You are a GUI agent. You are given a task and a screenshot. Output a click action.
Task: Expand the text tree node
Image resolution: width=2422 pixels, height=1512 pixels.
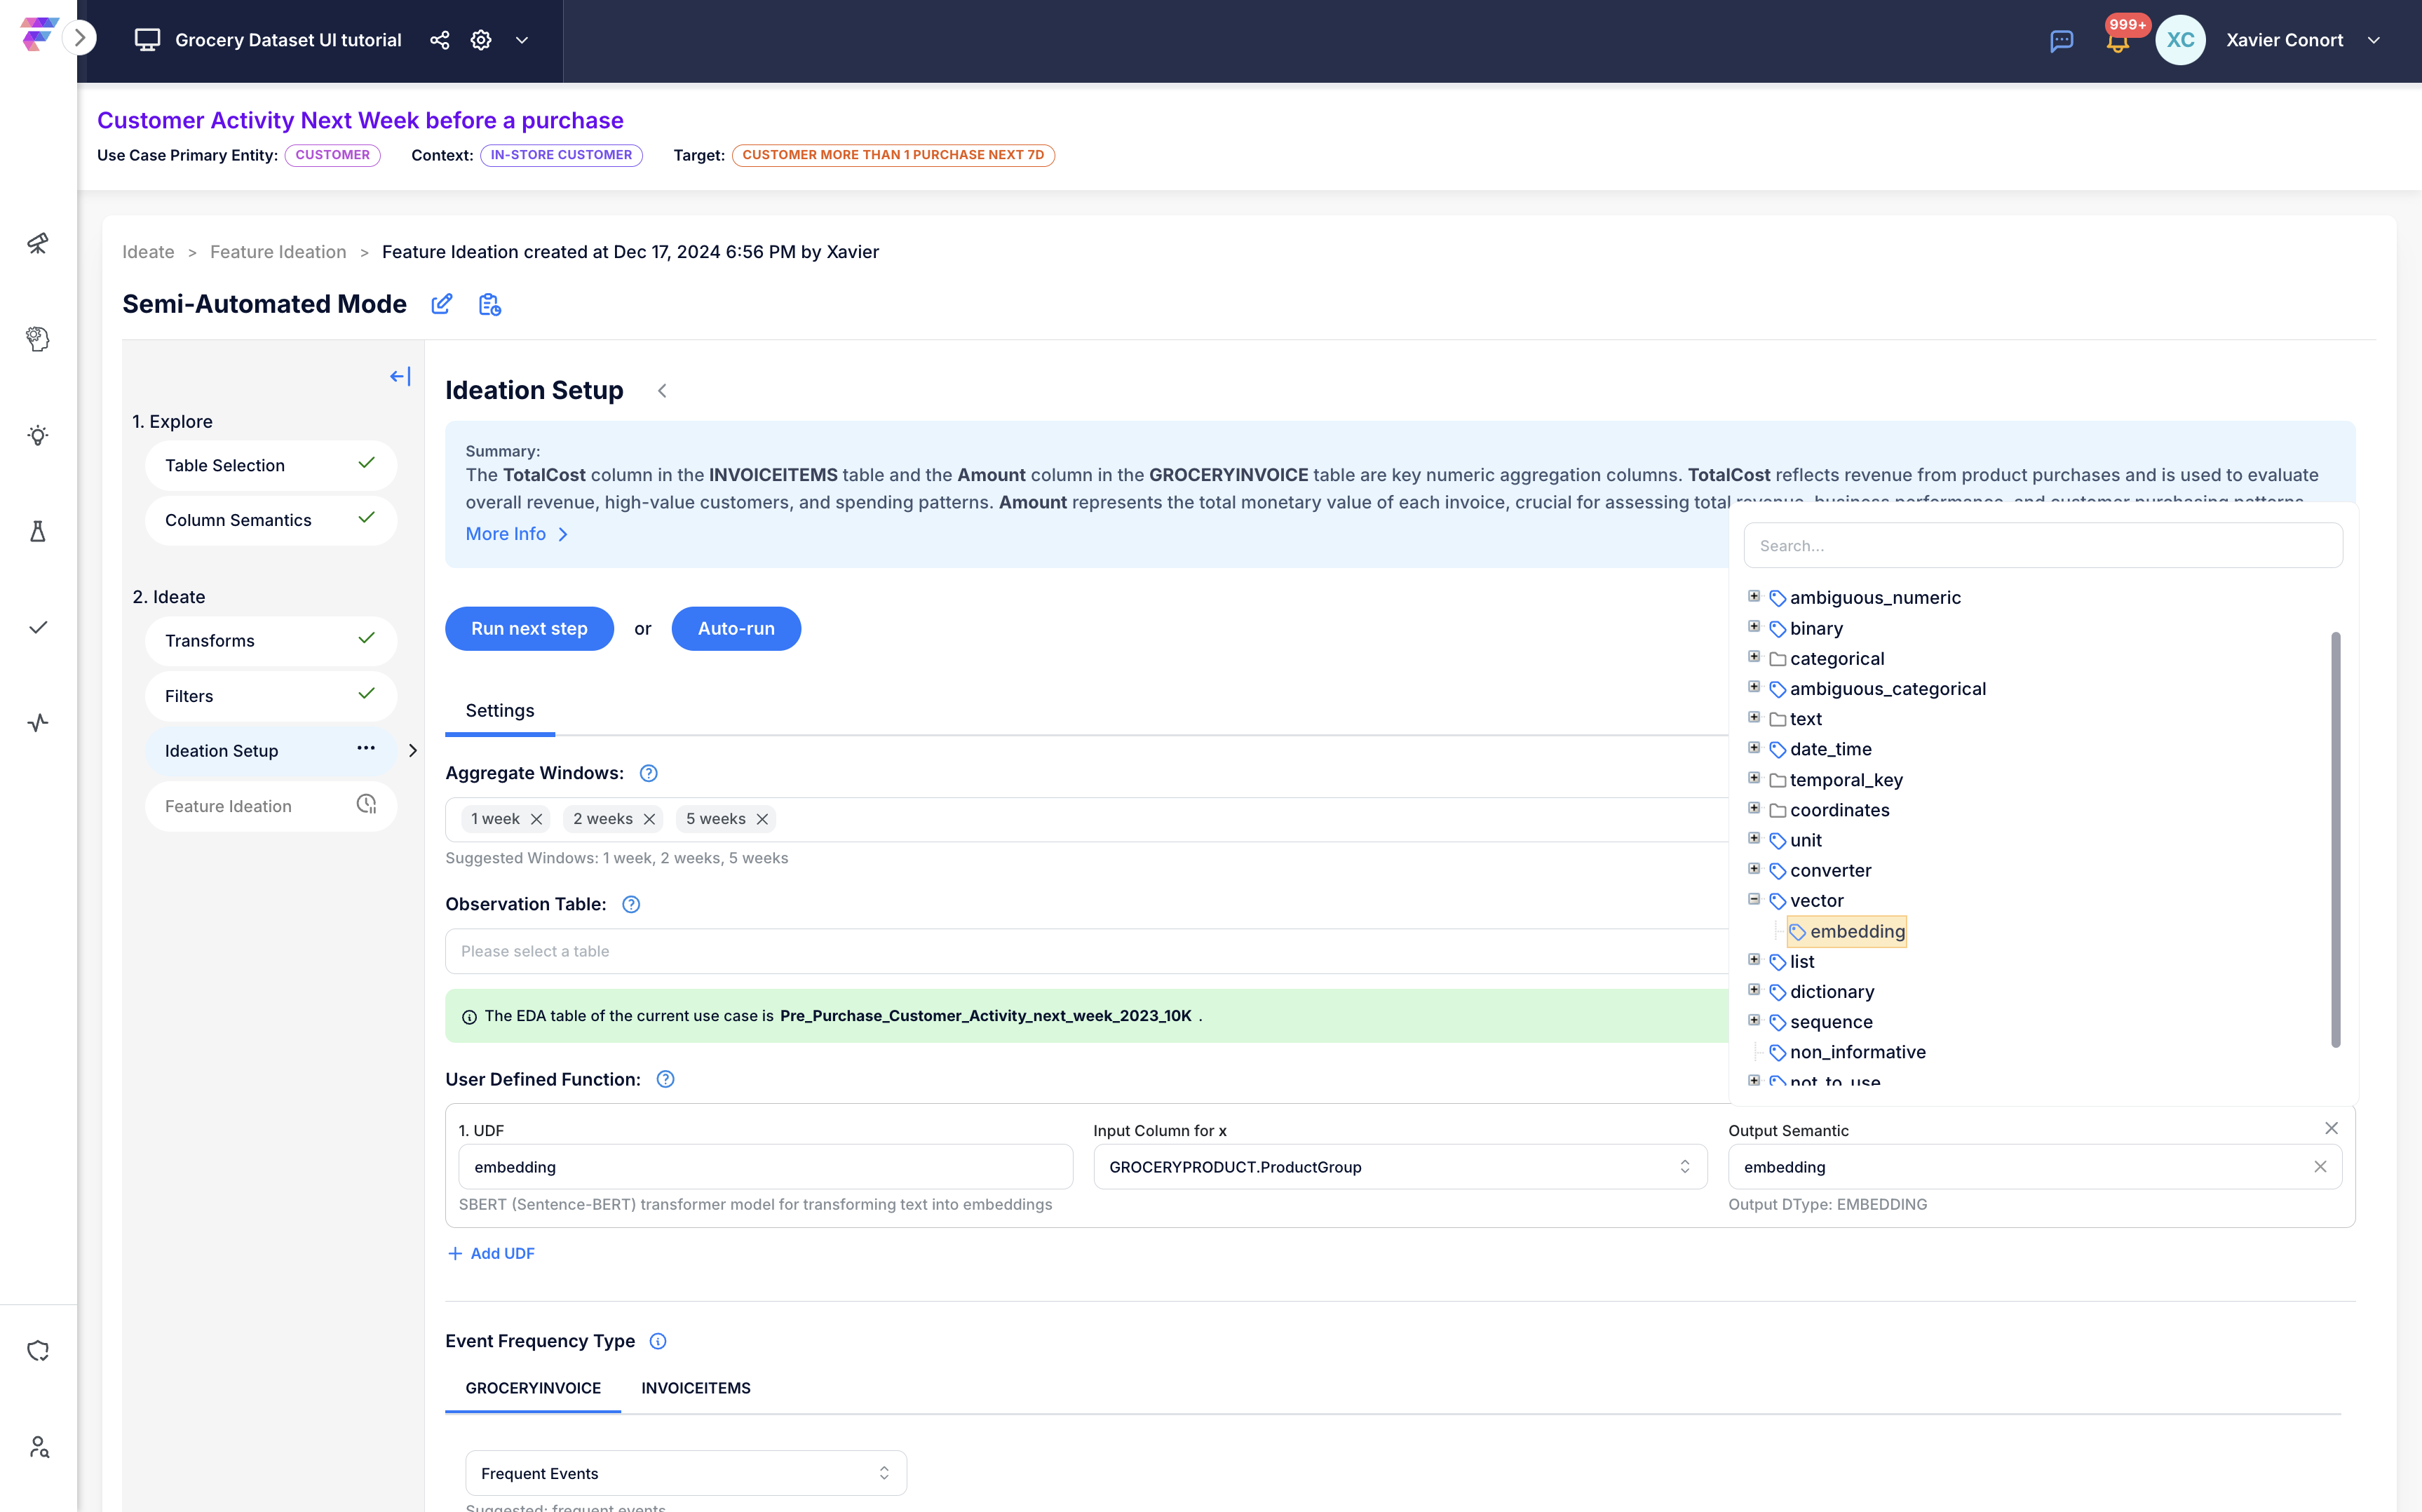[1754, 717]
